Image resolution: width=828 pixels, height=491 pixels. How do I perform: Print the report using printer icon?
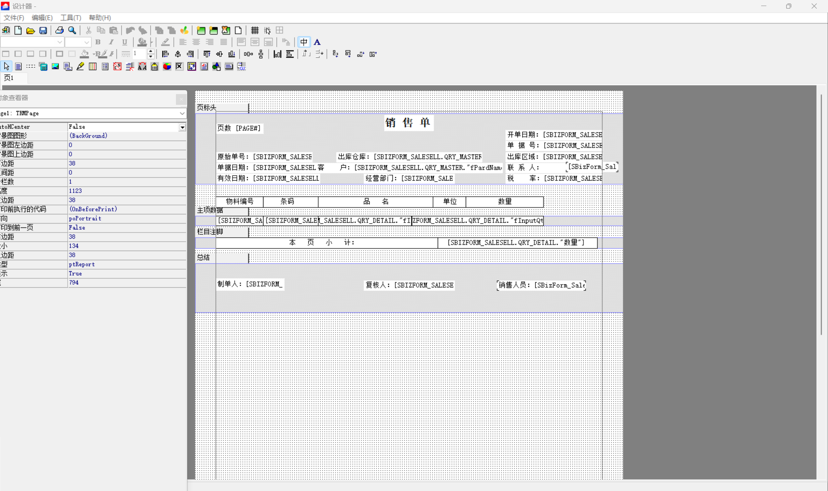60,30
